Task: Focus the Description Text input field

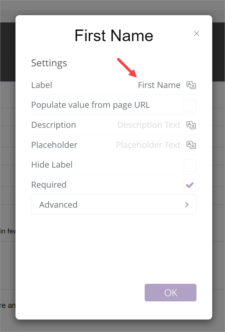Action: point(149,125)
